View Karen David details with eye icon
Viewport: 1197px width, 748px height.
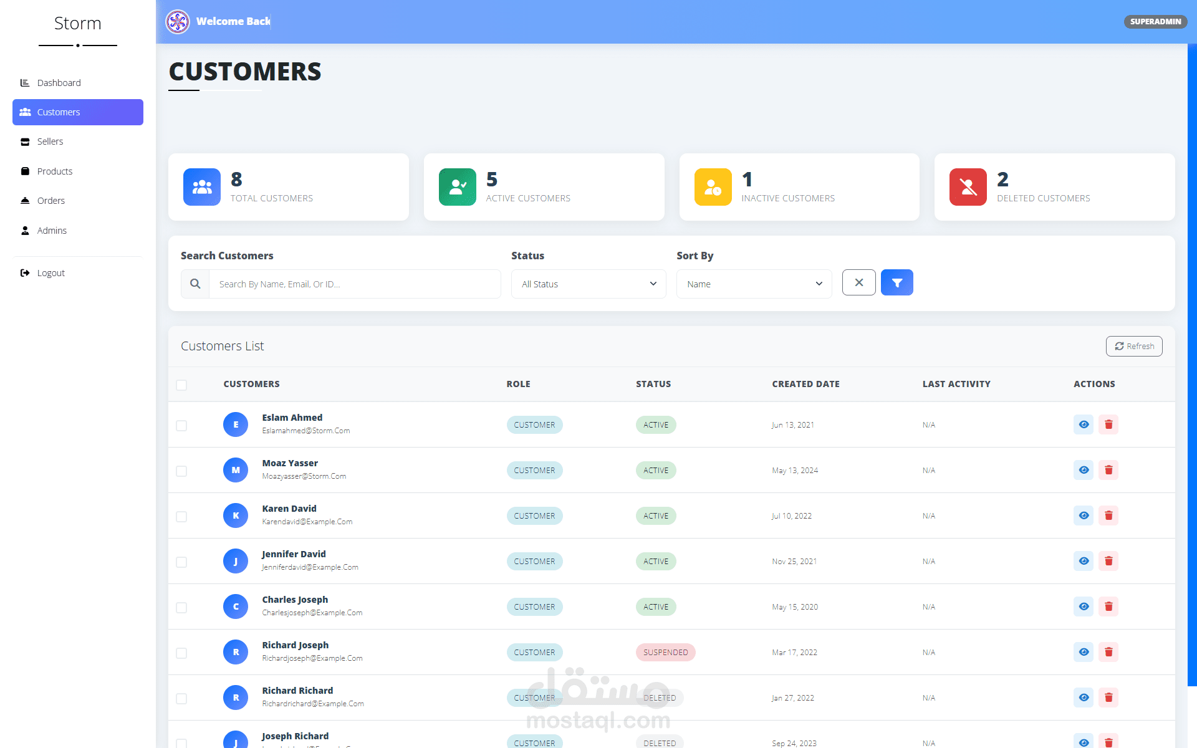point(1084,515)
